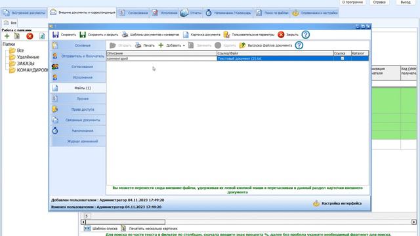
Task: Click Открыть in the files toolbar
Action: pos(120,45)
